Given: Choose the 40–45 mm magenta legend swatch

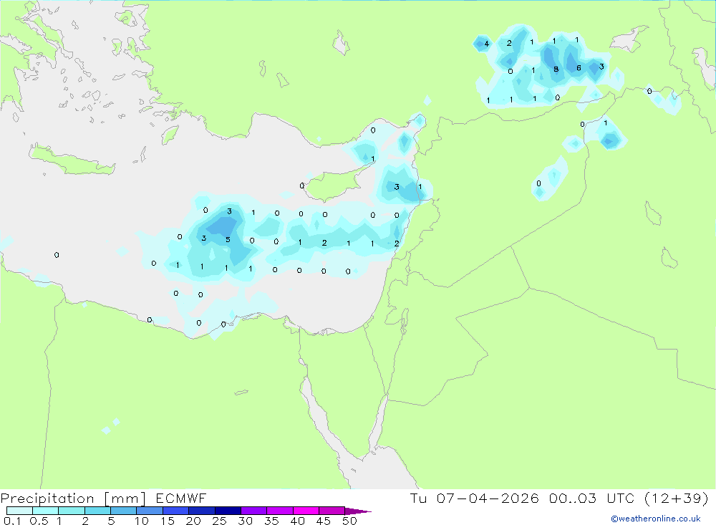Looking at the screenshot, I should [x=306, y=511].
